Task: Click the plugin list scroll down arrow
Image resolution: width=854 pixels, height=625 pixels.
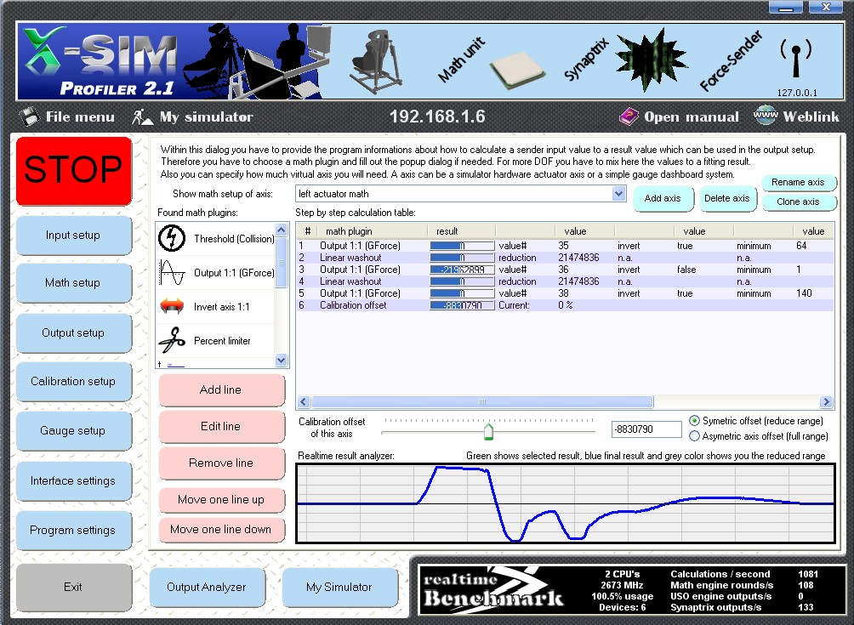Action: 281,360
